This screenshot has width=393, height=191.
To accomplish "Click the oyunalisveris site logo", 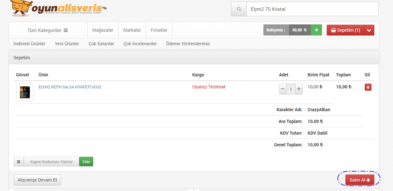I will click(59, 9).
